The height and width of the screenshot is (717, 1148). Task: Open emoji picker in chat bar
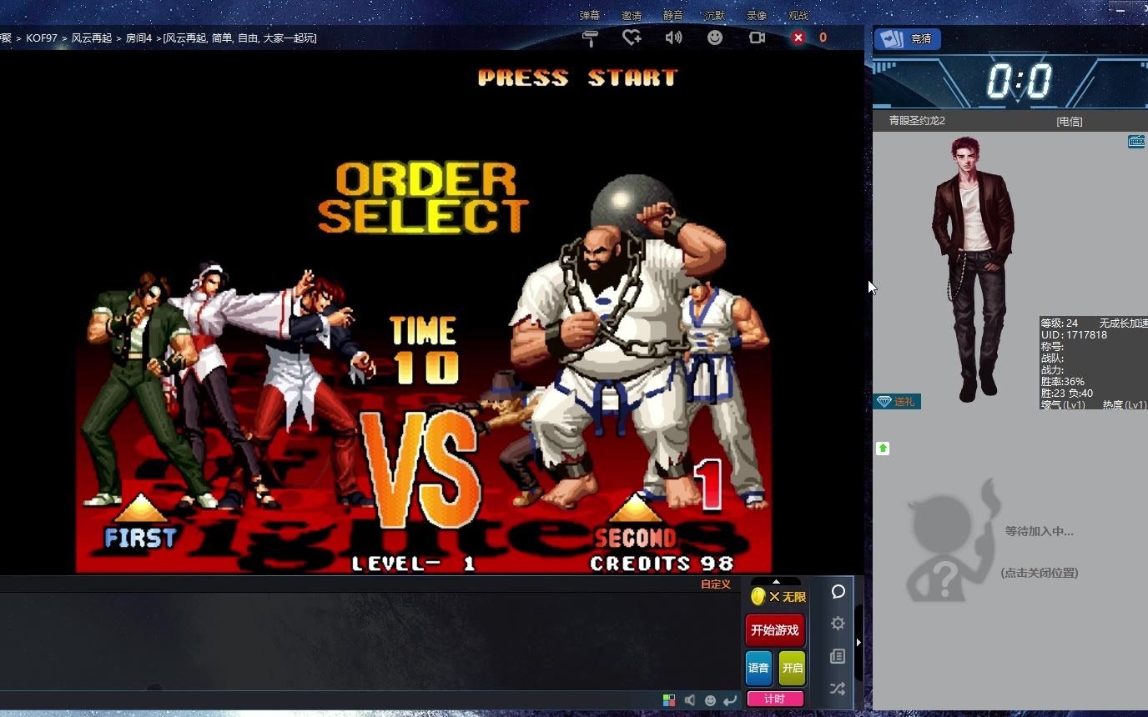pyautogui.click(x=710, y=700)
